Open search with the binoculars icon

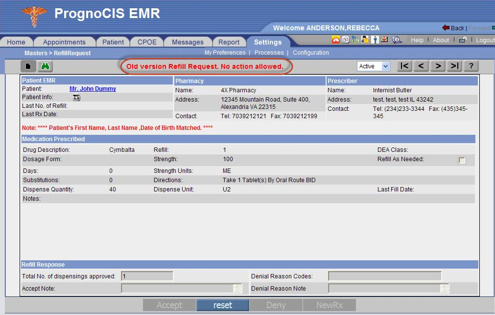pyautogui.click(x=45, y=66)
